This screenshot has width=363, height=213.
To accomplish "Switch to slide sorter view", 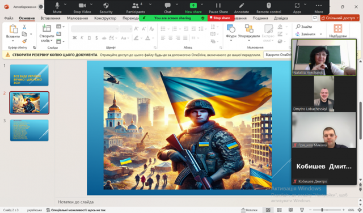I will click(280, 210).
